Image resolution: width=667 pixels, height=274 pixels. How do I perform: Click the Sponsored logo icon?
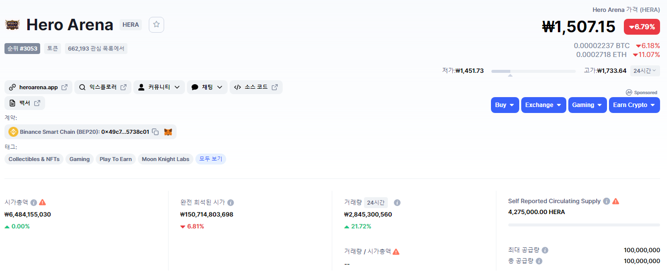(x=628, y=92)
